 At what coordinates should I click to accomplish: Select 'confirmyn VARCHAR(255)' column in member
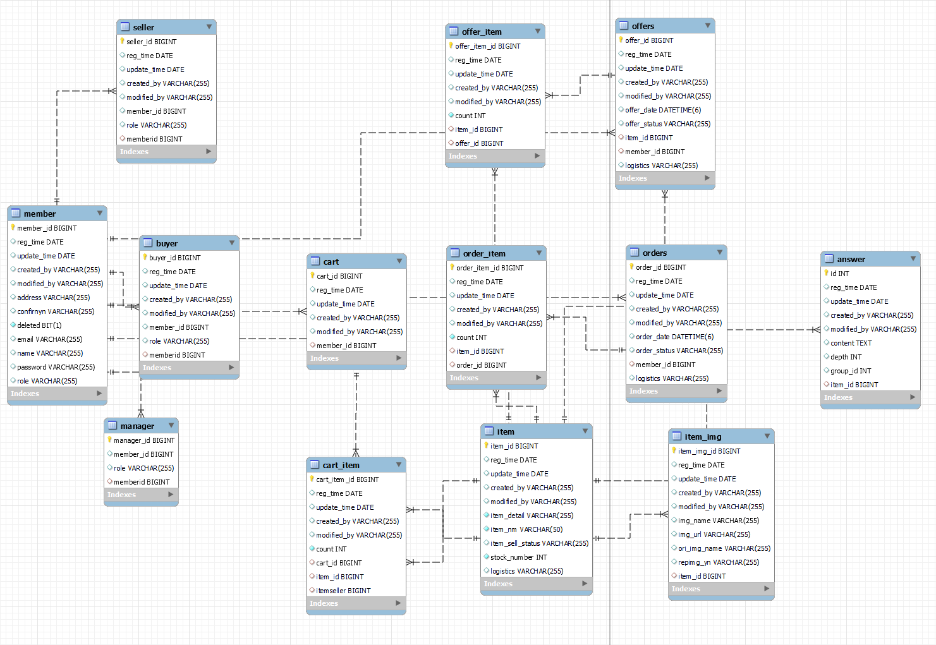(57, 311)
